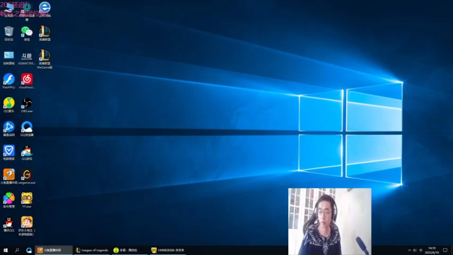The height and width of the screenshot is (255, 453).
Task: Switch to the Douyu live companion taskbar window
Action: (54, 250)
